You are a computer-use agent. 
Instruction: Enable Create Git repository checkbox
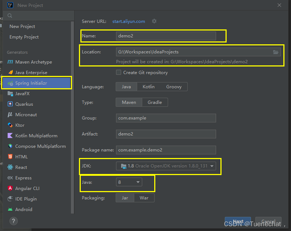tap(119, 72)
